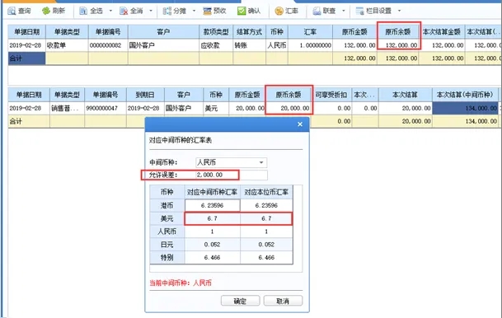
Task: Click the 本次结算金额 column header
Action: pyautogui.click(x=442, y=31)
